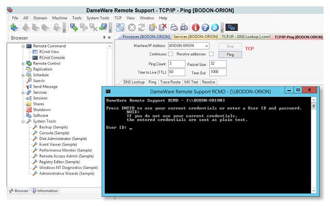Select the MX Test tab

191,82
